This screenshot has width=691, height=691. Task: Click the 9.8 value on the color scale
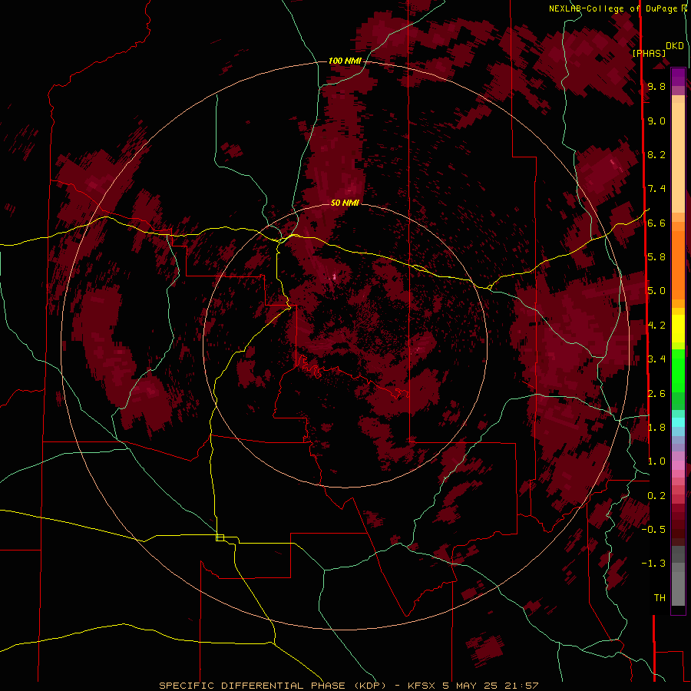pyautogui.click(x=656, y=86)
